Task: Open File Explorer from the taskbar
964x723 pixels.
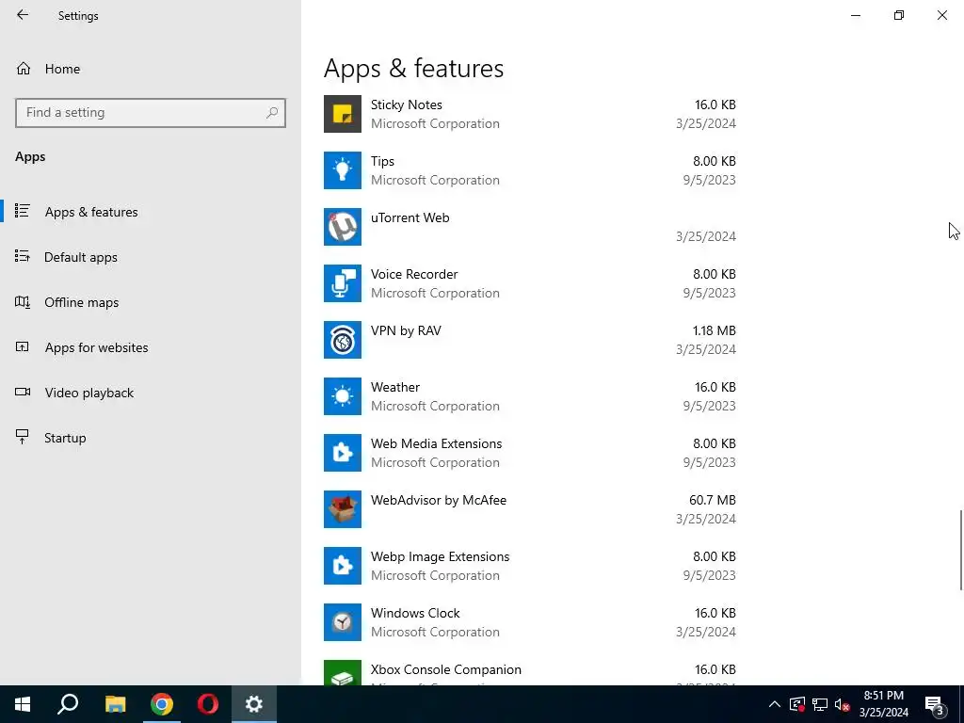Action: coord(115,704)
